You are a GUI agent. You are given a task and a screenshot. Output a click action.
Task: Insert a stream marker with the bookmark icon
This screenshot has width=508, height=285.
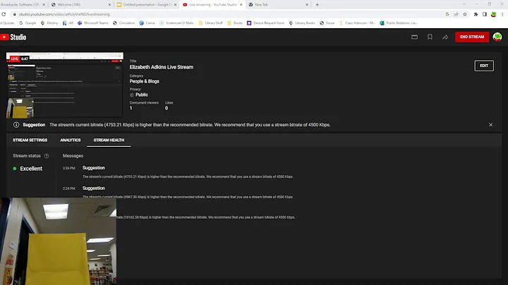point(430,37)
